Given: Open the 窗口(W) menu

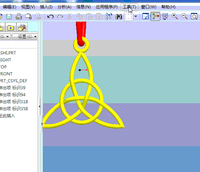Looking at the screenshot, I should click(x=148, y=7).
